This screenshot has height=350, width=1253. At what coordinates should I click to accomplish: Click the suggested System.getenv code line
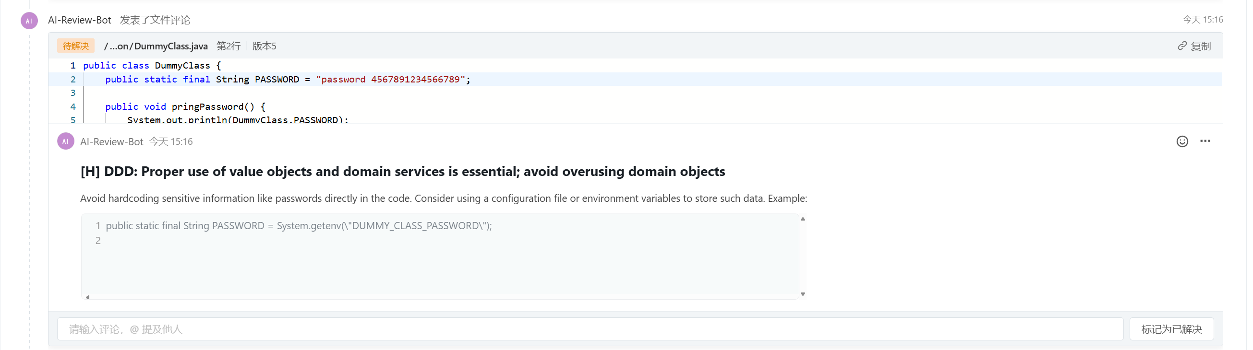coord(299,225)
